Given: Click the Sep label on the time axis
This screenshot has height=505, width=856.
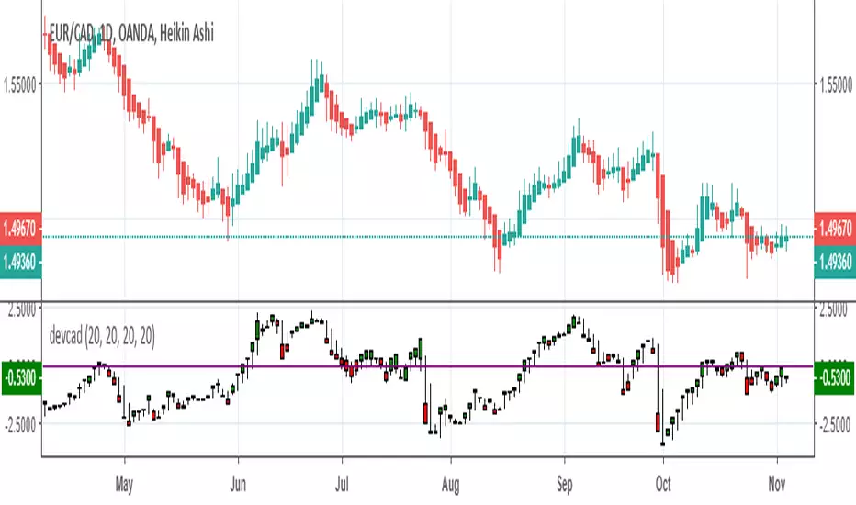Looking at the screenshot, I should coord(564,479).
